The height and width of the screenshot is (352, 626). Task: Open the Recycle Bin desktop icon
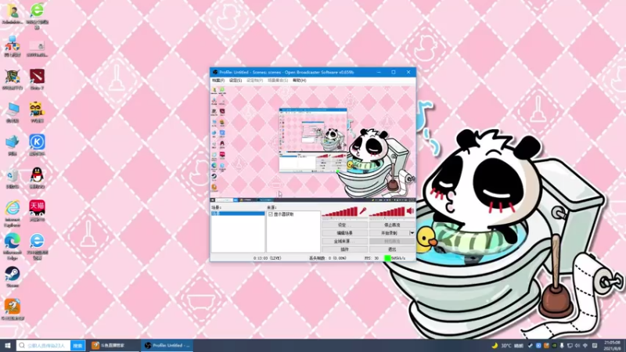coord(13,178)
